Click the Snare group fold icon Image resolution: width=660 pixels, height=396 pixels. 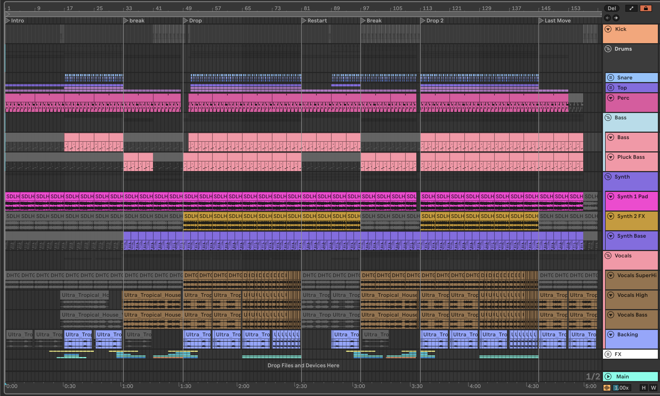(x=611, y=78)
